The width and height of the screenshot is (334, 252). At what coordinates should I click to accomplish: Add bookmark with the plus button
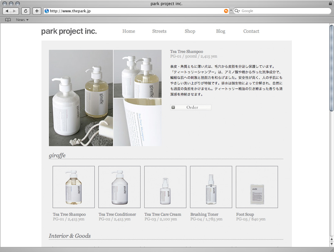coord(37,11)
